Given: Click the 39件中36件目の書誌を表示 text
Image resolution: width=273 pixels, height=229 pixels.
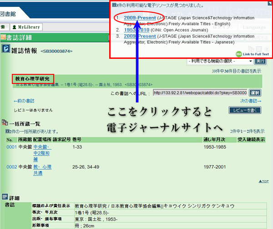Looking at the screenshot, I should (237, 71).
